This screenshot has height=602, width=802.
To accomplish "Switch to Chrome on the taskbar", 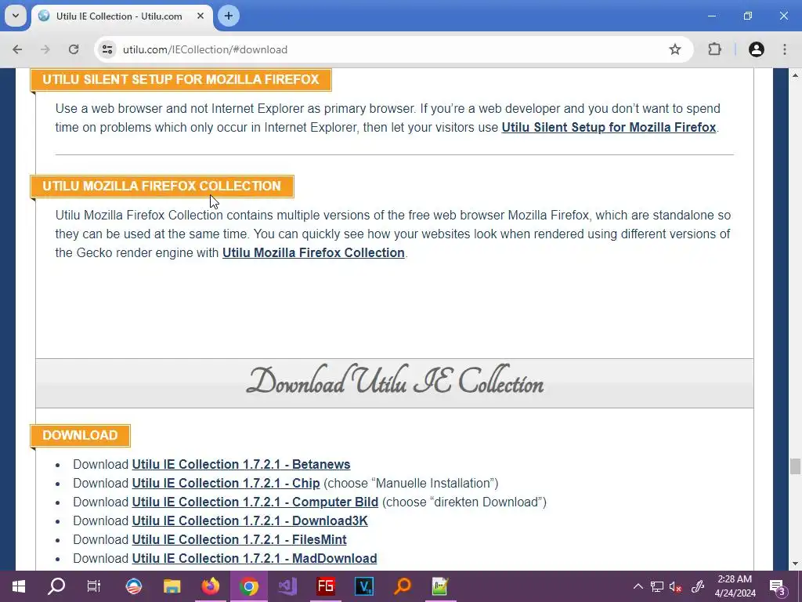I will [x=248, y=586].
